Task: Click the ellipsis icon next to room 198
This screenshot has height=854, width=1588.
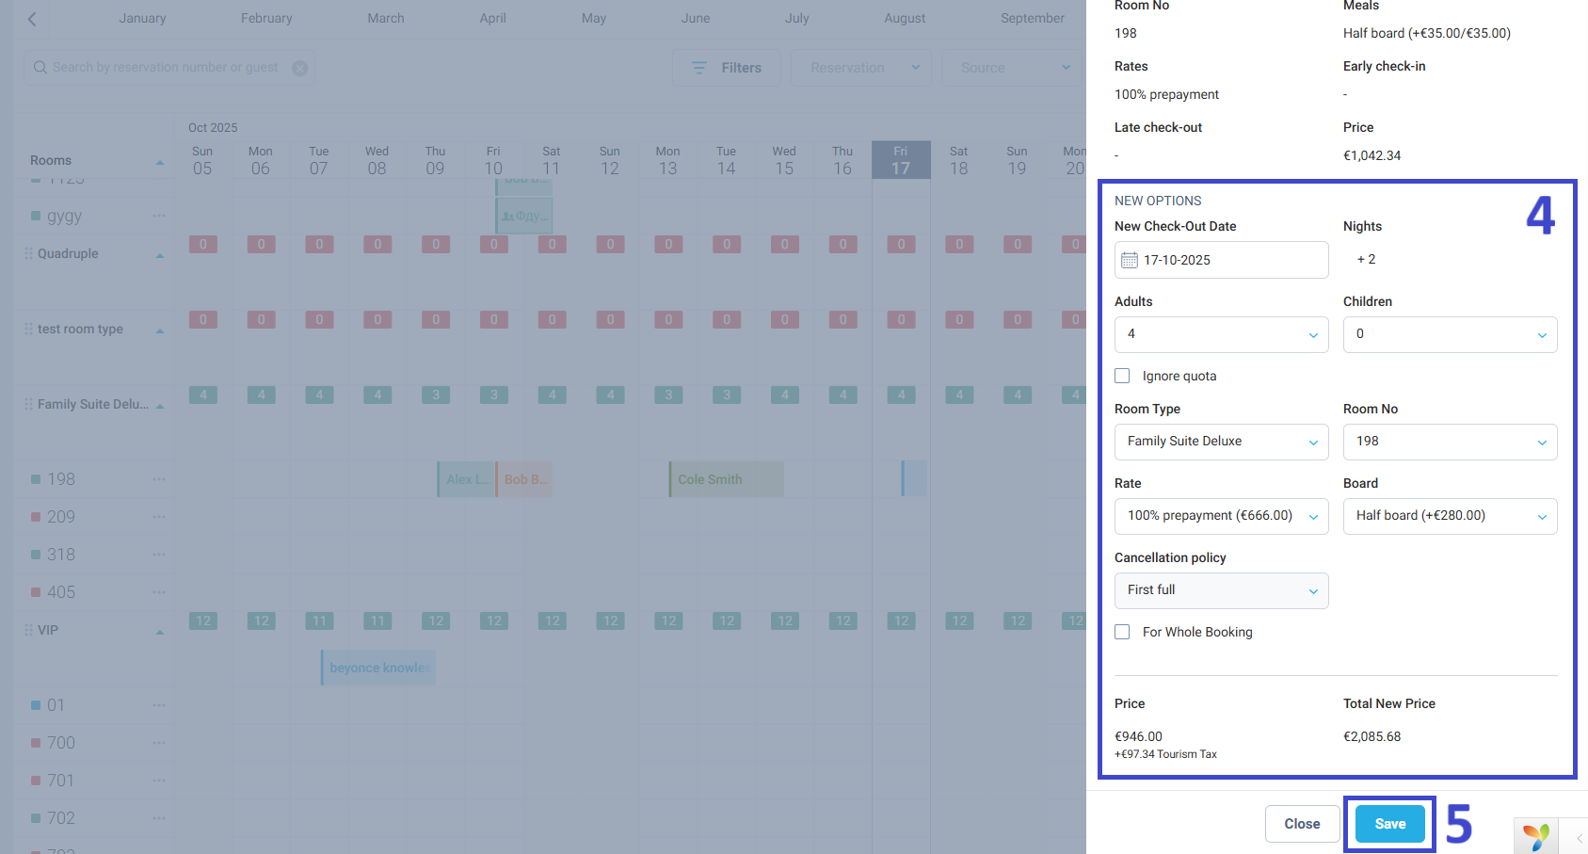Action: (159, 478)
